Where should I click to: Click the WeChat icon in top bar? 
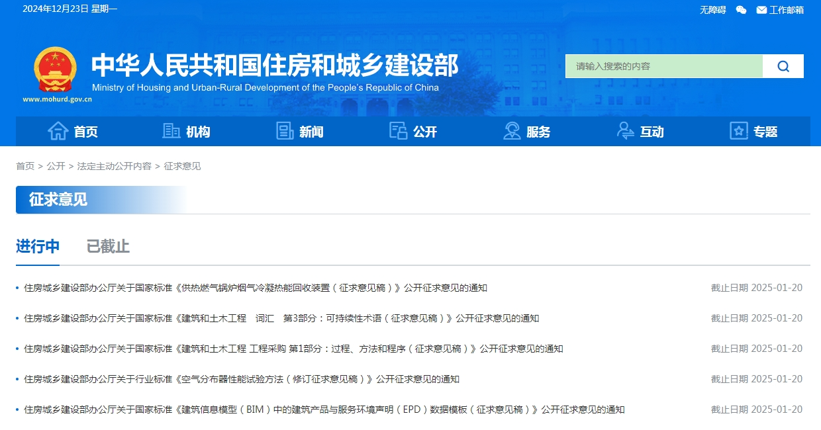(741, 10)
